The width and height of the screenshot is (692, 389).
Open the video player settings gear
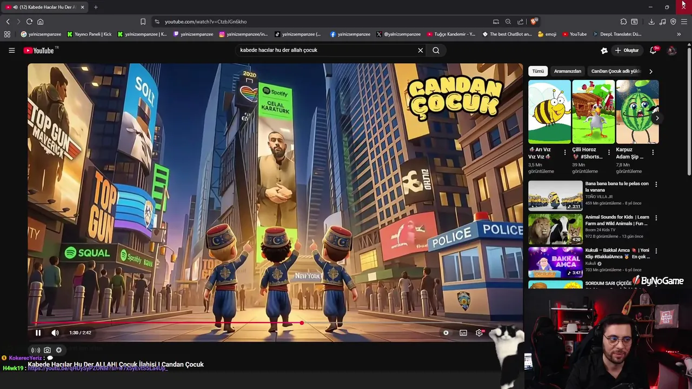click(479, 333)
